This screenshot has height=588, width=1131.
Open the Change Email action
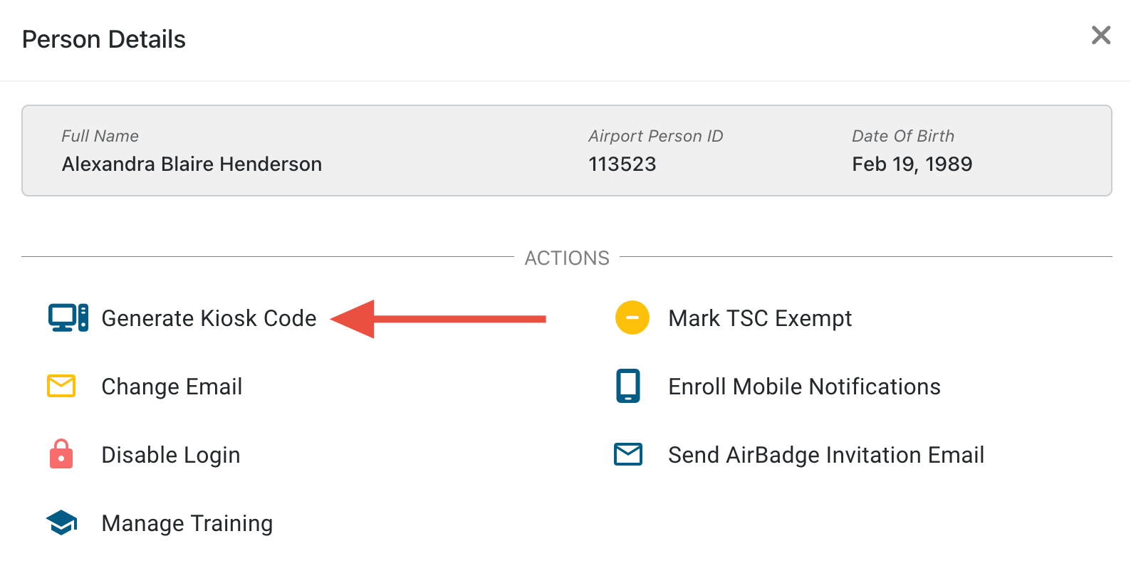point(172,387)
